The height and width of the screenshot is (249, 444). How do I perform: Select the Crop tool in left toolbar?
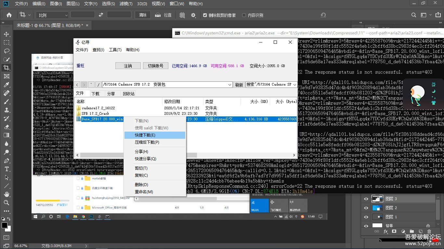click(x=7, y=68)
